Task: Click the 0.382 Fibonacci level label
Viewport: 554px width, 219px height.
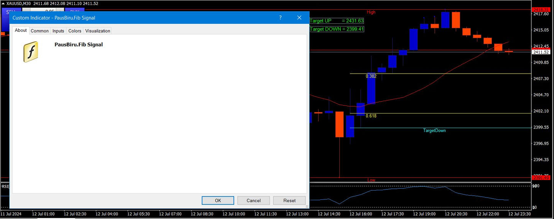Action: pos(371,76)
